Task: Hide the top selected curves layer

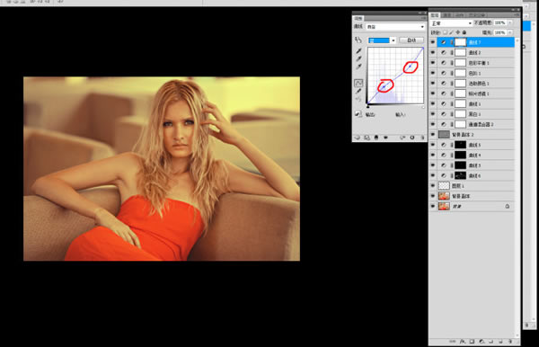Action: click(x=433, y=42)
